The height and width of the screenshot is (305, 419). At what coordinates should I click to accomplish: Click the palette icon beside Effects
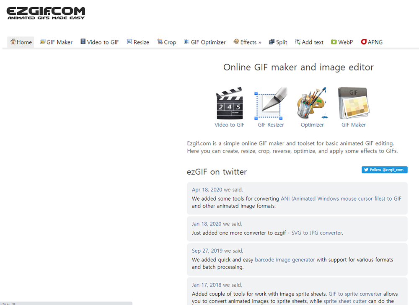coord(236,41)
